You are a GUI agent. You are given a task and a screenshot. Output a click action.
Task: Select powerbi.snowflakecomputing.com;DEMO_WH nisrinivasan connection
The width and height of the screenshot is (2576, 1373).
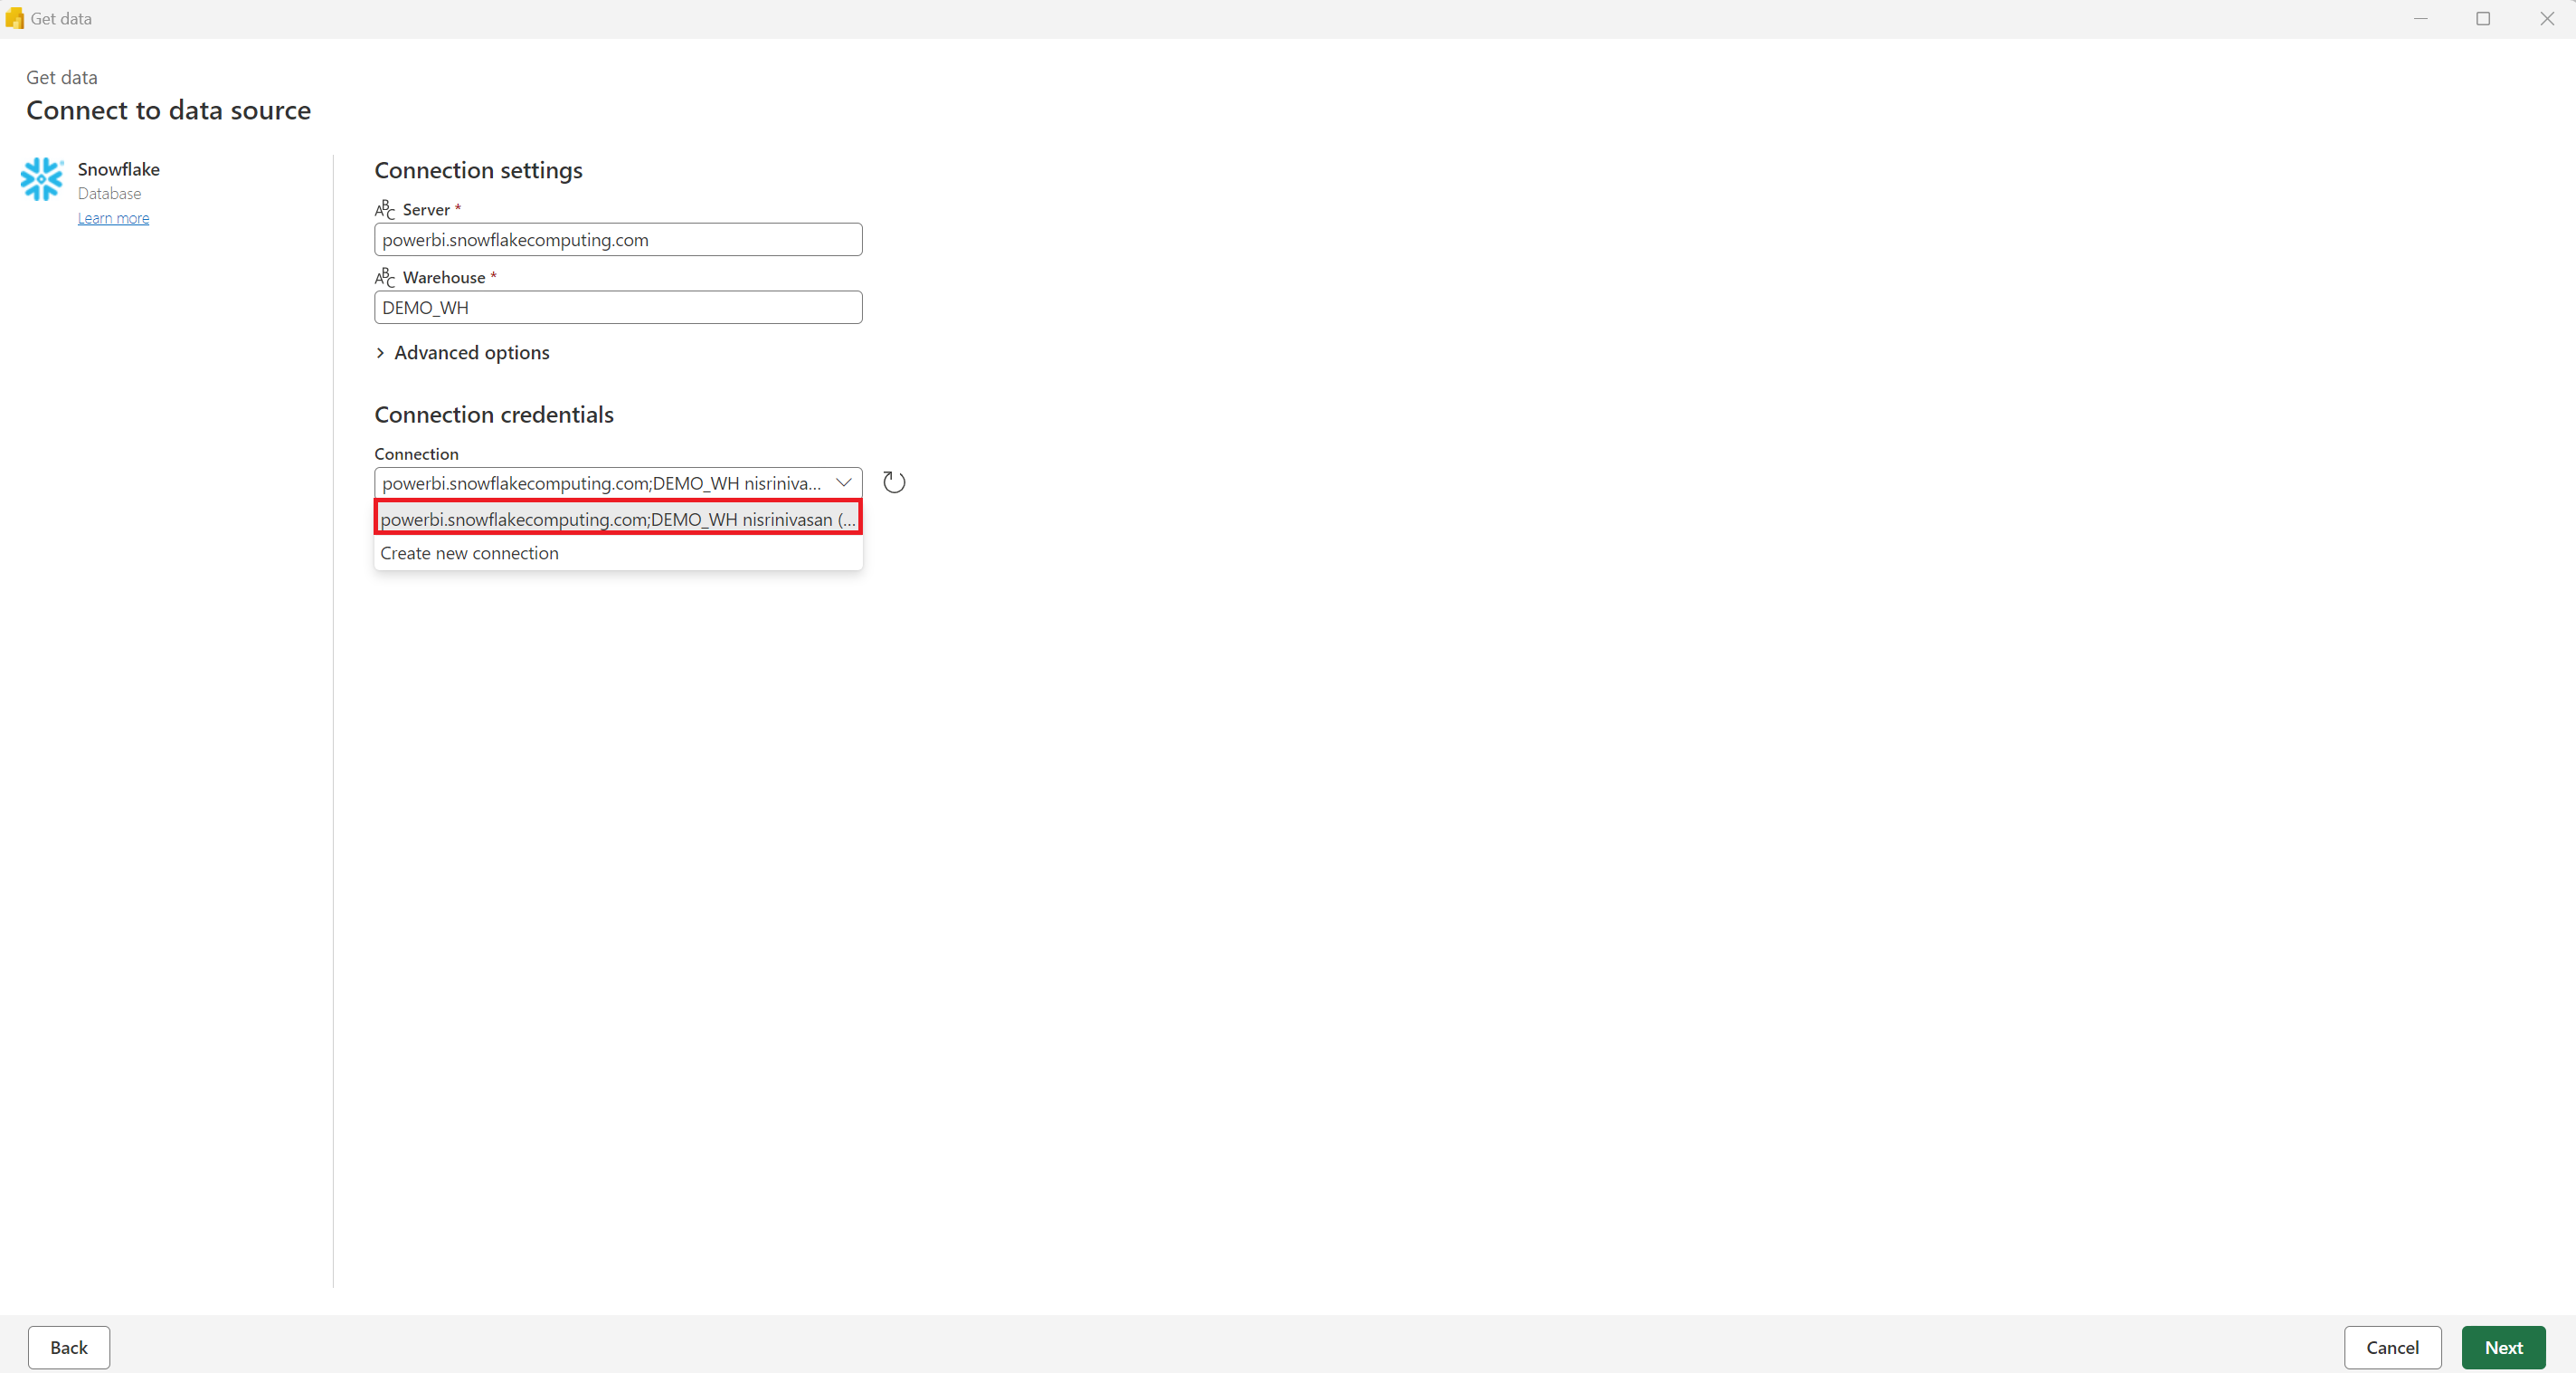click(x=617, y=519)
